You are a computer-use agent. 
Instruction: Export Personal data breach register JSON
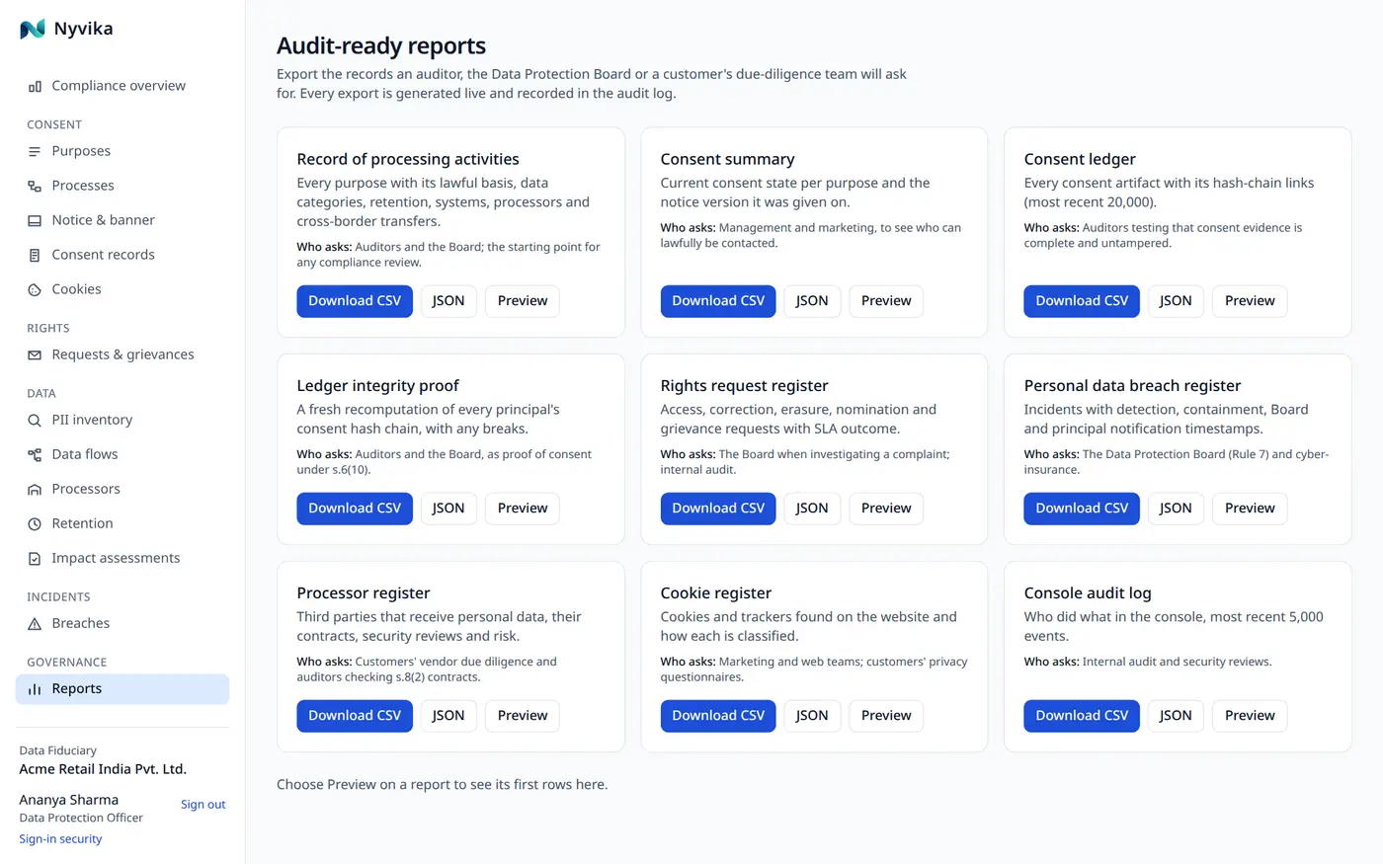pyautogui.click(x=1176, y=509)
